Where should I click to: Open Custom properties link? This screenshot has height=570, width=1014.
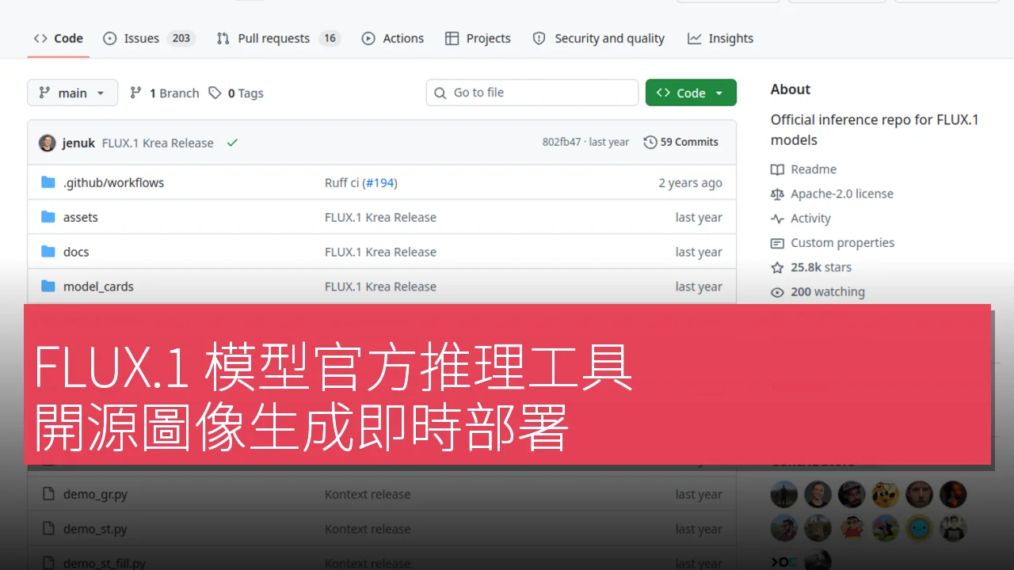coord(842,243)
